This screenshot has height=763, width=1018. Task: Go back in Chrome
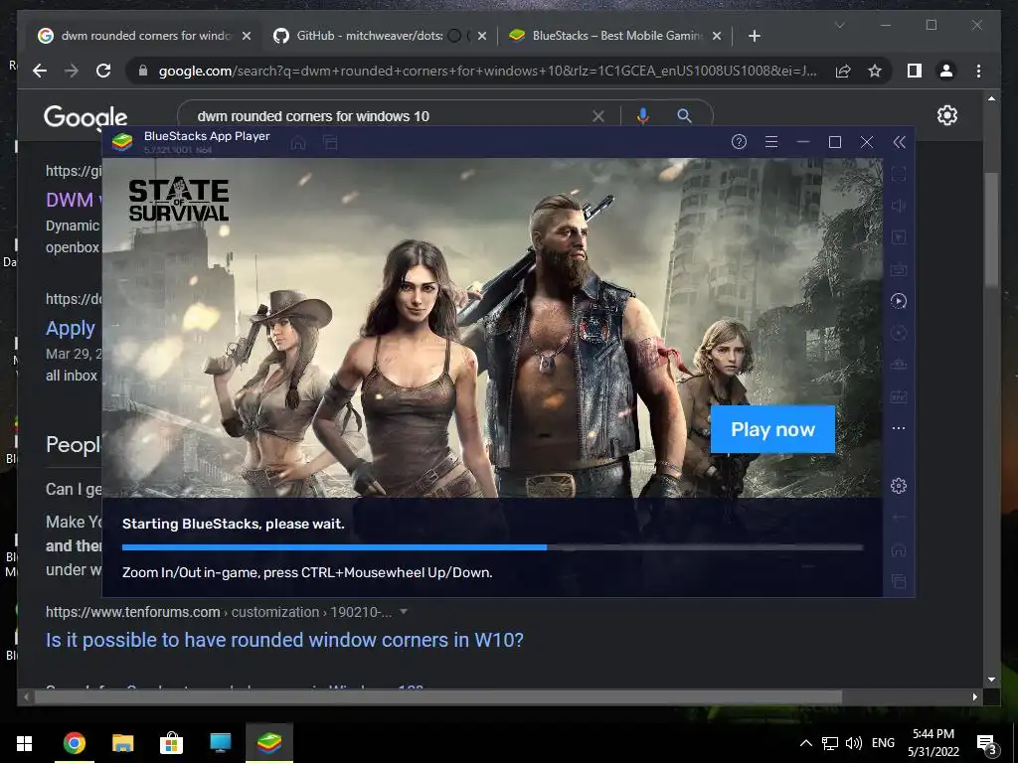40,71
